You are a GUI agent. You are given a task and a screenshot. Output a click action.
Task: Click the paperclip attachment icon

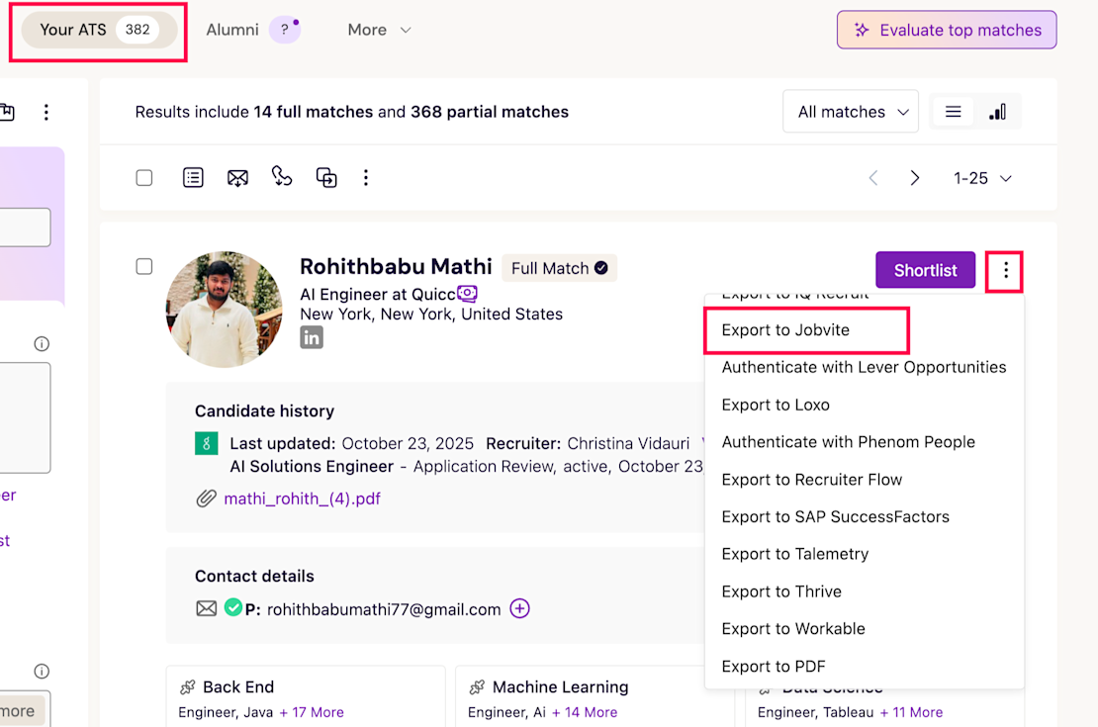point(206,499)
